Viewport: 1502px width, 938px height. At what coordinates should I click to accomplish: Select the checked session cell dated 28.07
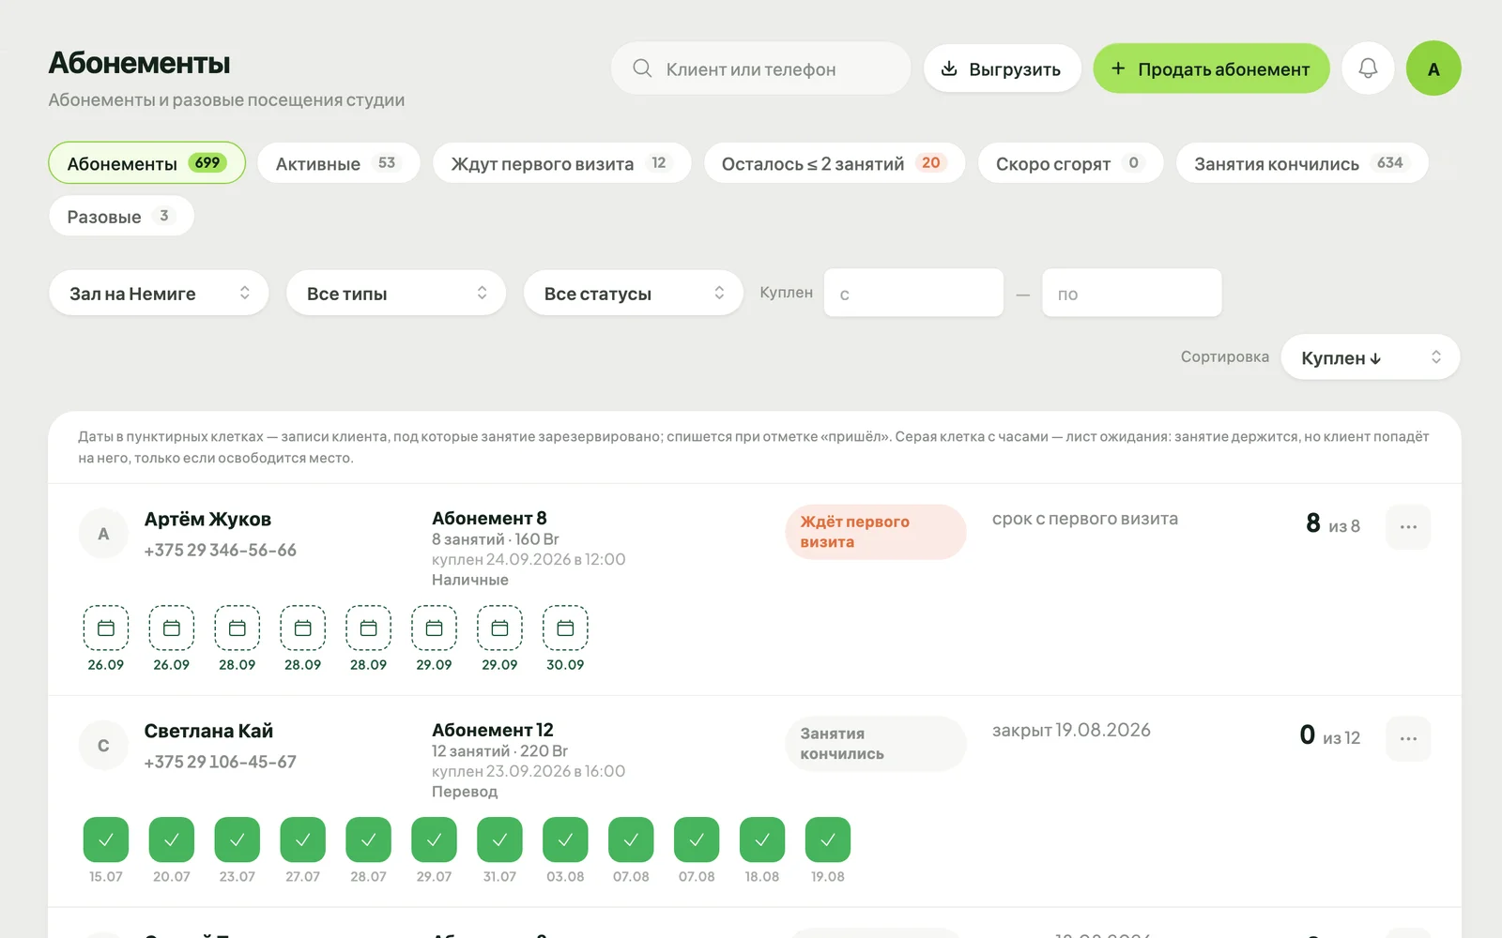(x=369, y=840)
